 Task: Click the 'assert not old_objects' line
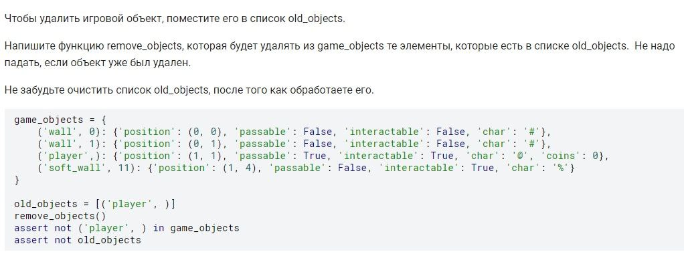(78, 240)
